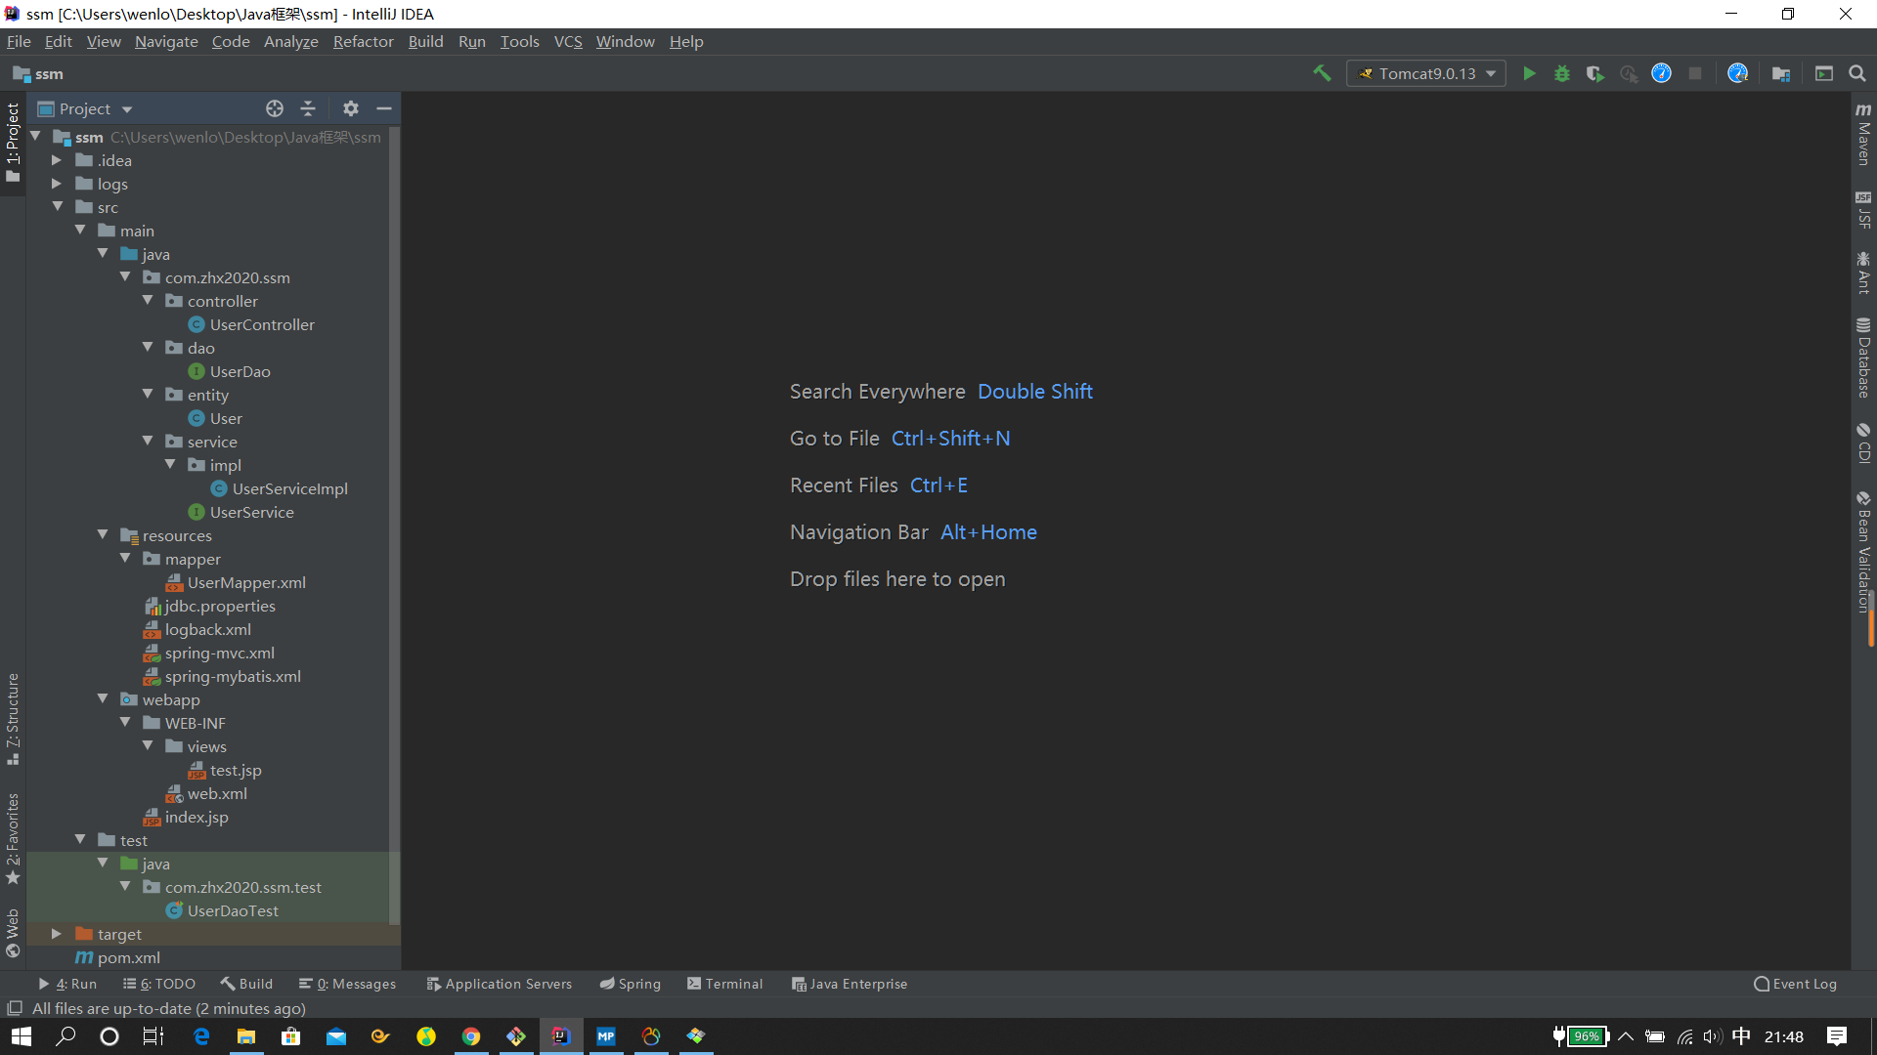Click the Search Everywhere magnifier icon
The width and height of the screenshot is (1877, 1055).
coord(1857,73)
